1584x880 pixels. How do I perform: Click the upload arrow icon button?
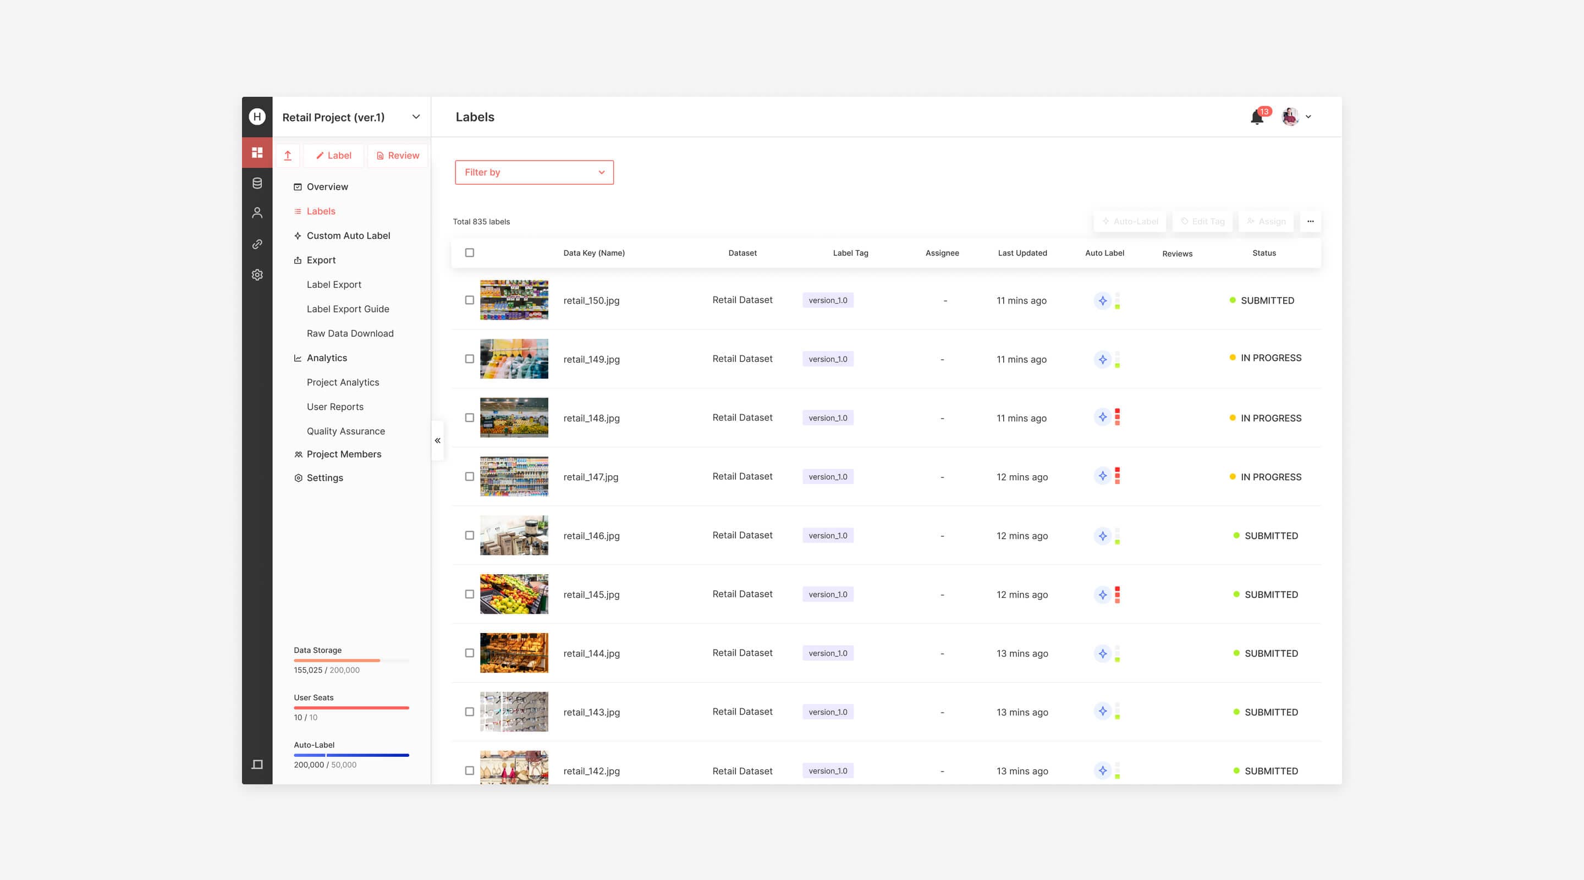(x=288, y=156)
